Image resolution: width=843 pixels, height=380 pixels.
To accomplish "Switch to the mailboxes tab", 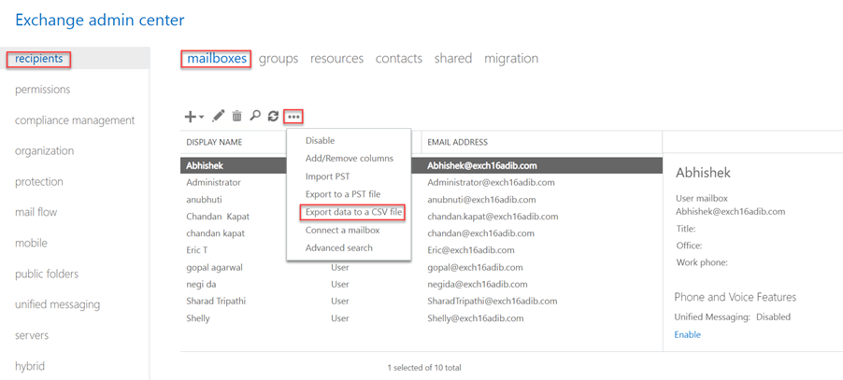I will 216,58.
